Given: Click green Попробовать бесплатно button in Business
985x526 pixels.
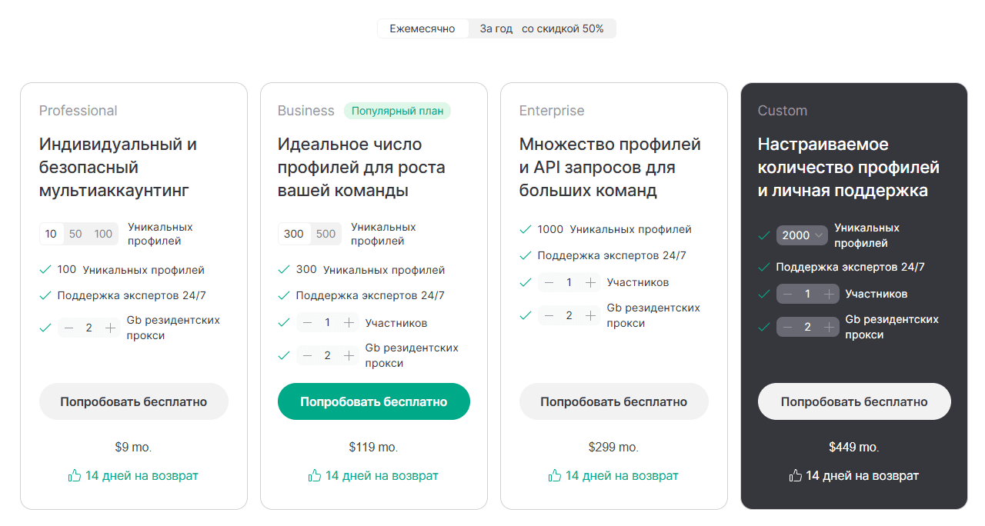Looking at the screenshot, I should point(373,401).
